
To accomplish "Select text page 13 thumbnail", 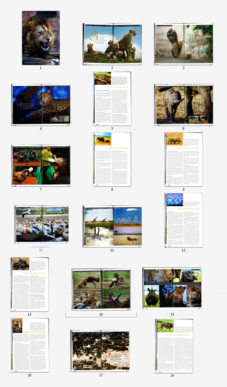I will point(30,284).
